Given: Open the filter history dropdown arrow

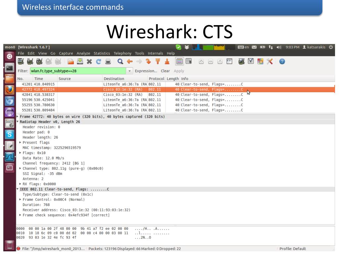Looking at the screenshot, I should coord(129,71).
